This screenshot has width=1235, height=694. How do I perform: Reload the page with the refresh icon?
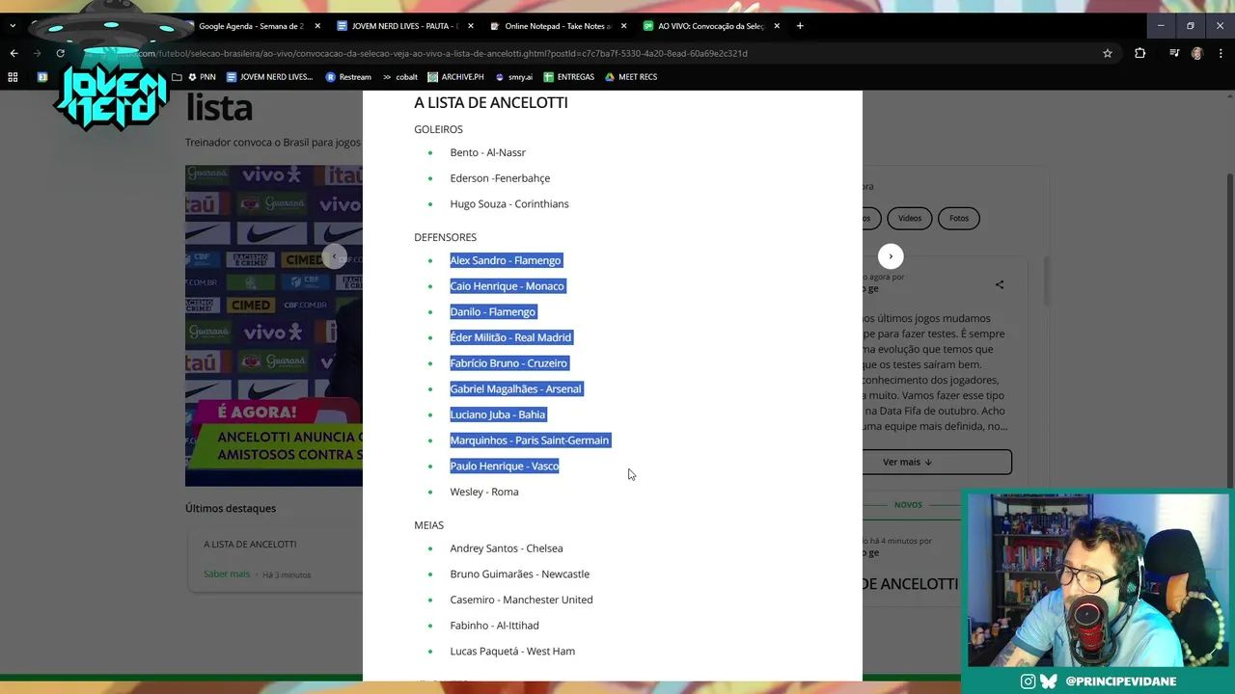60,53
